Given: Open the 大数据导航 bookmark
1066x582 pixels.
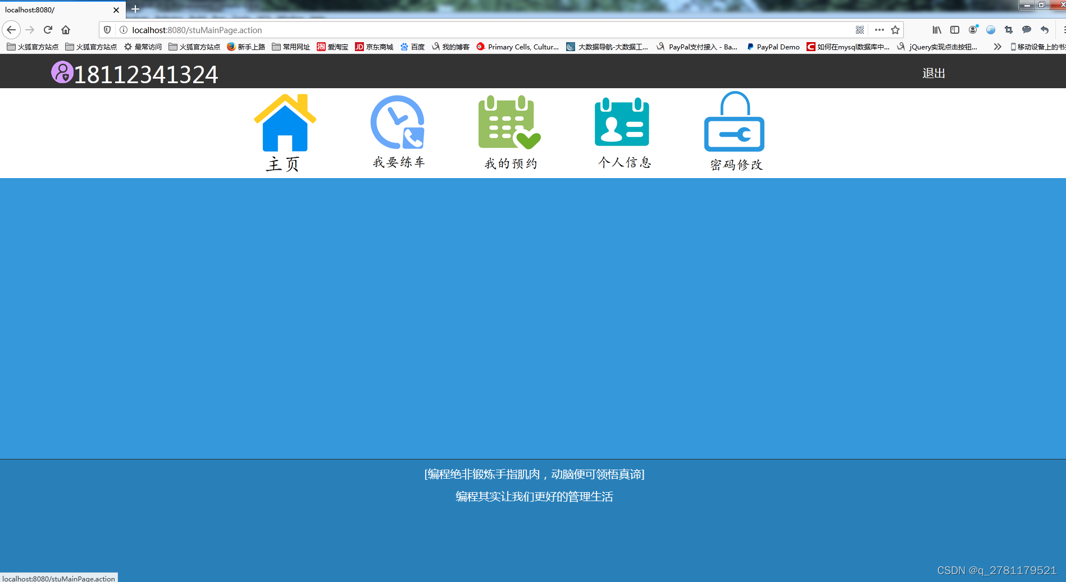Looking at the screenshot, I should pos(608,47).
